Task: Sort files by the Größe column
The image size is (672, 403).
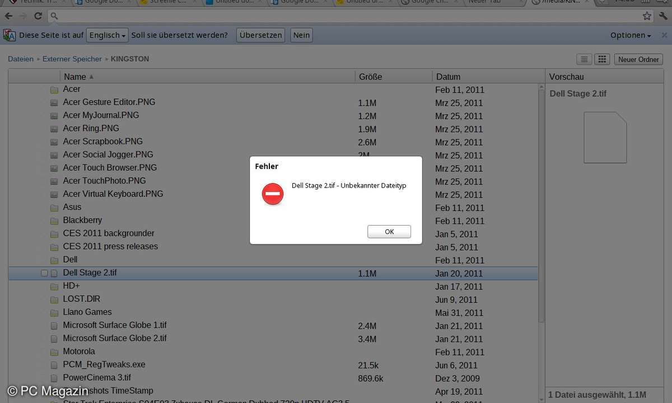Action: coord(394,77)
